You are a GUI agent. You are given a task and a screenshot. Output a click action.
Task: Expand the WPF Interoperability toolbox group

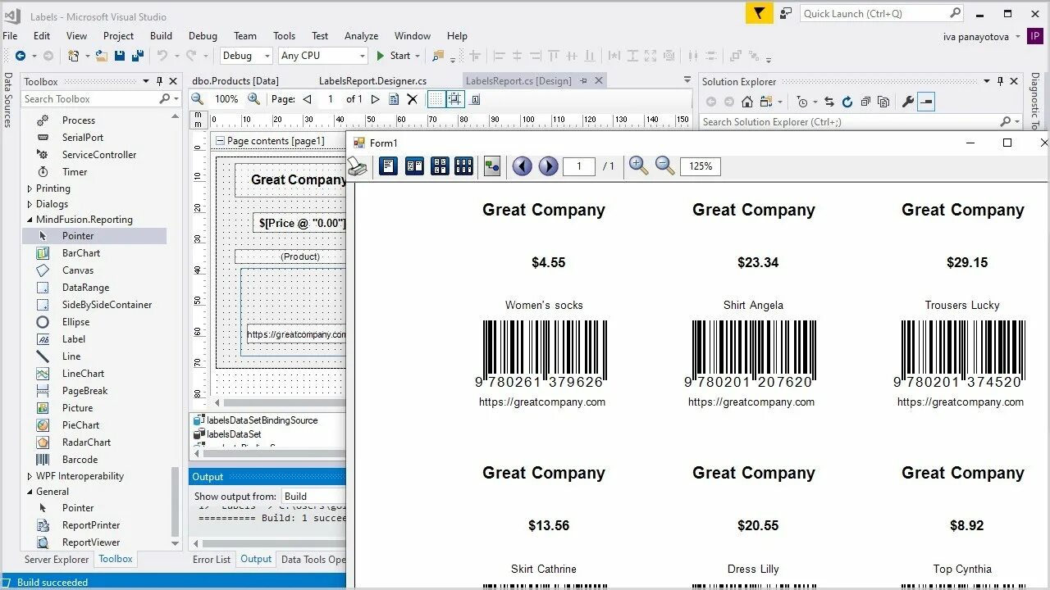coord(30,476)
